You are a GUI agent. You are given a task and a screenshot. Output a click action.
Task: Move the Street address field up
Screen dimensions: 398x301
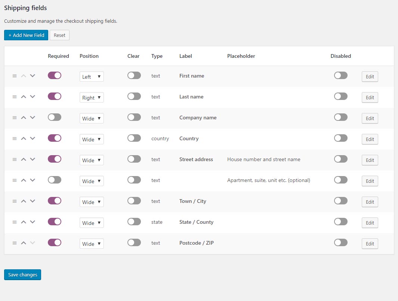[24, 159]
